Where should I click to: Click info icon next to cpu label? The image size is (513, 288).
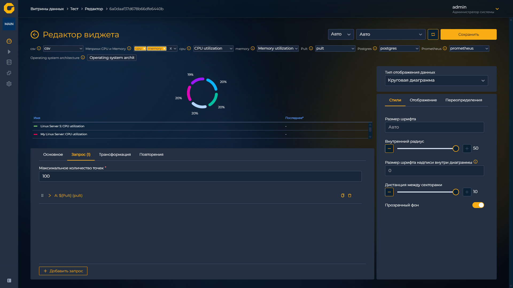point(189,48)
